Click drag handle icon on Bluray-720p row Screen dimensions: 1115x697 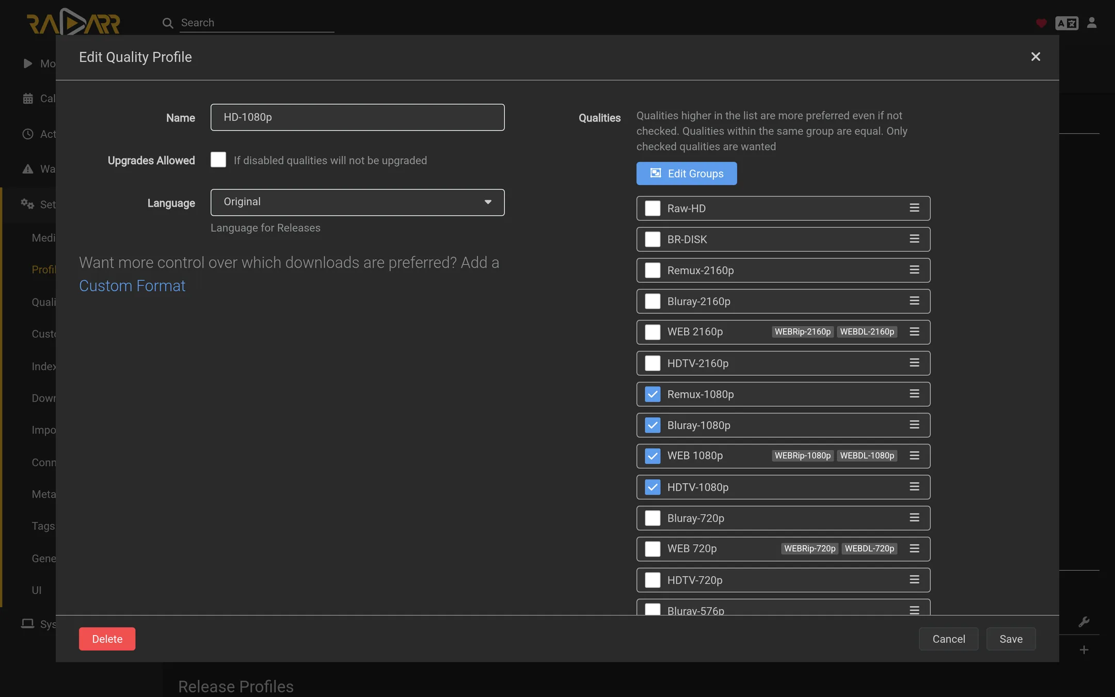pyautogui.click(x=914, y=517)
